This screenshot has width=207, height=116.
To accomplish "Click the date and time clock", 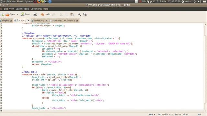I will 170,1.
